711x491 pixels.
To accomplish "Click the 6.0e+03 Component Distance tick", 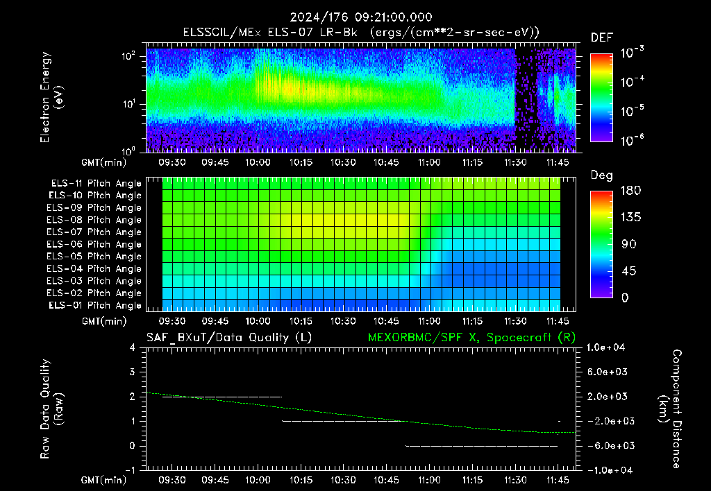I will (607, 372).
